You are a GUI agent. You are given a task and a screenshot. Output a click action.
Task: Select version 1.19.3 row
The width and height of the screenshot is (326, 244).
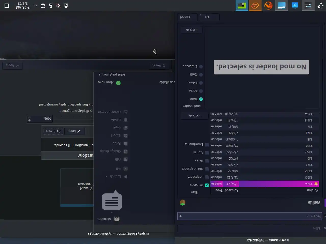coord(265,177)
